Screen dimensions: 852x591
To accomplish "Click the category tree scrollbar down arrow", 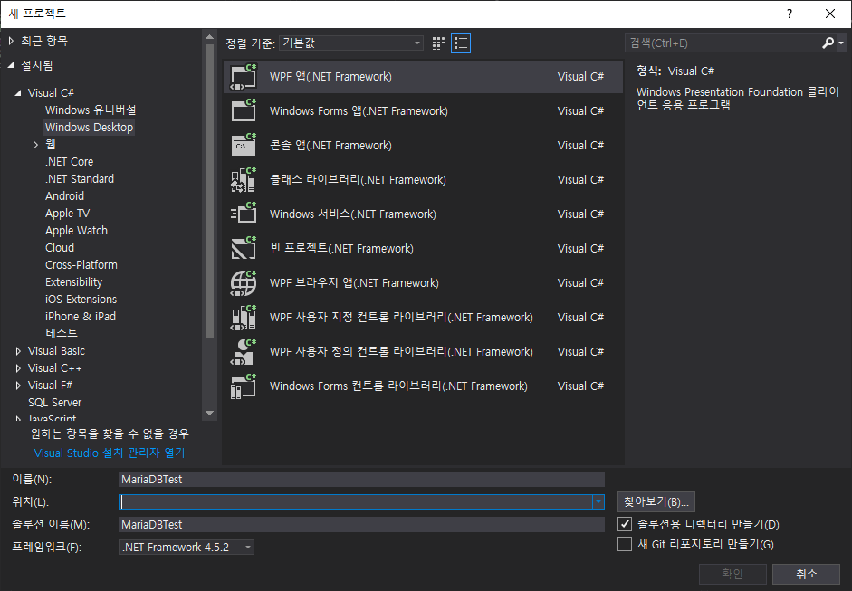I will (209, 414).
